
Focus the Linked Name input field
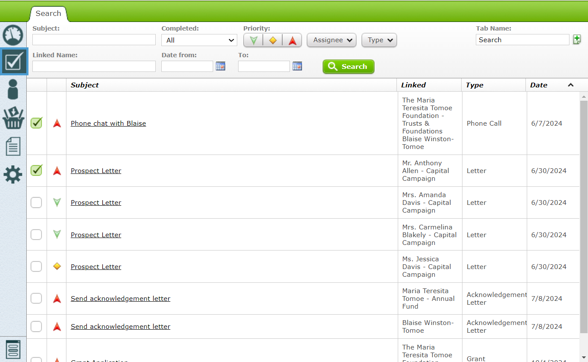pyautogui.click(x=94, y=66)
